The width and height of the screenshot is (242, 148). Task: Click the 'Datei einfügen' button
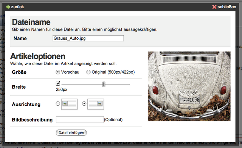tap(71, 133)
